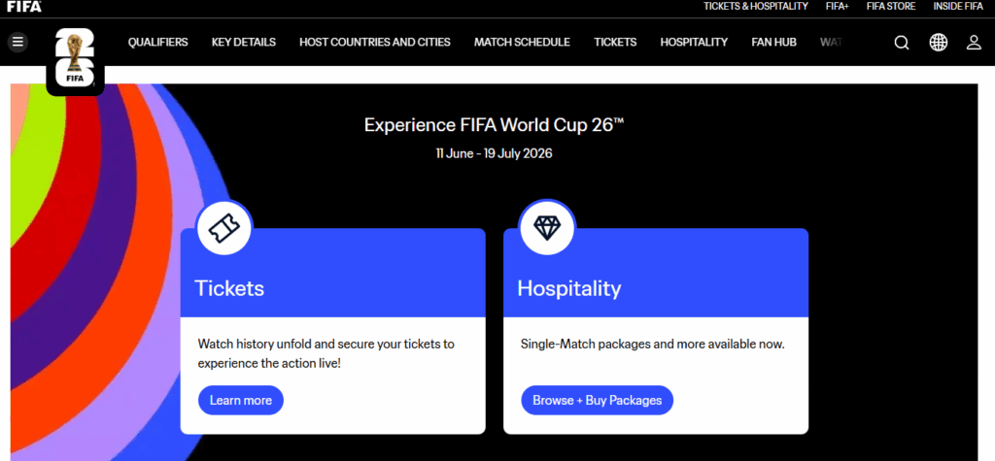Click Browse + Buy Packages button
The image size is (995, 461).
[598, 400]
